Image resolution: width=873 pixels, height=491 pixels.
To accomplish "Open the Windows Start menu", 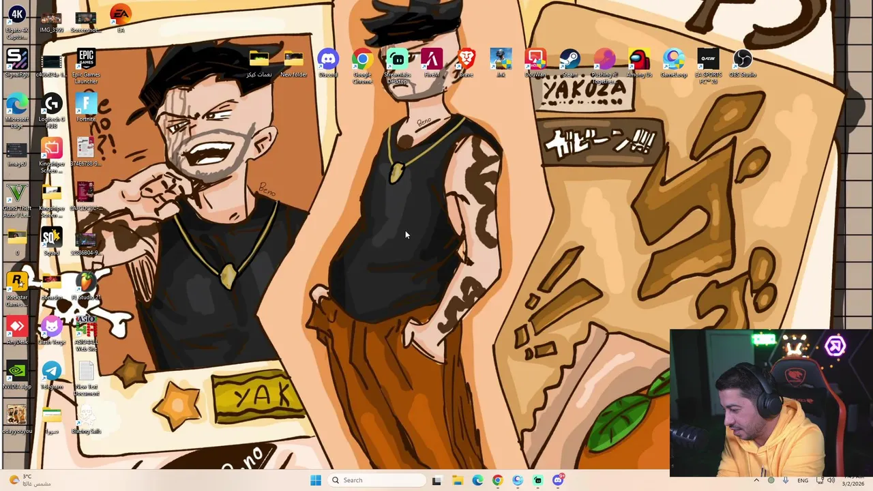I will (316, 480).
